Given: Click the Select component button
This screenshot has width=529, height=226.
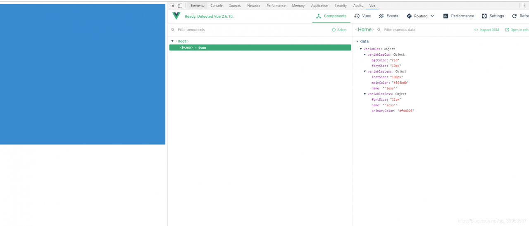Looking at the screenshot, I should tap(339, 30).
